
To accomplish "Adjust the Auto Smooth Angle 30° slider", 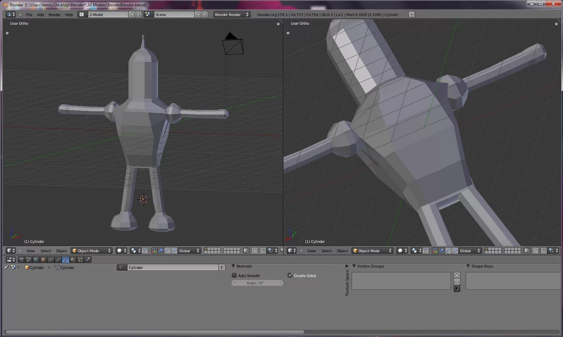I will pos(257,283).
